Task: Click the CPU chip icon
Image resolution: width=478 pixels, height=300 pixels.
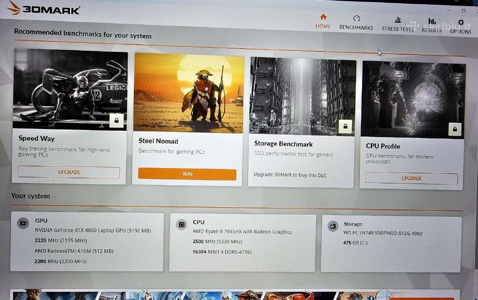Action: tap(182, 225)
